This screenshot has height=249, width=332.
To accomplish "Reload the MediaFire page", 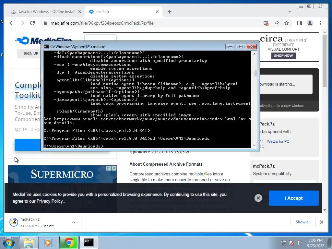I will click(32, 23).
